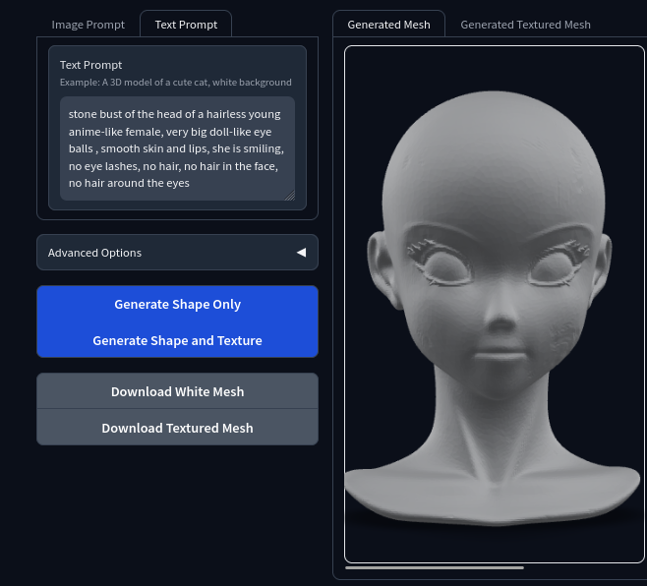The width and height of the screenshot is (647, 586).
Task: Switch to Generated Textured Mesh tab
Action: tap(525, 25)
